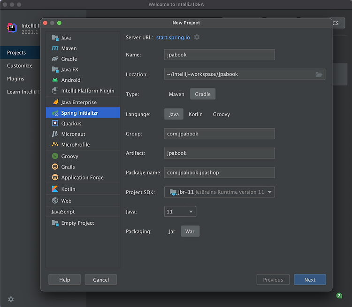Screen dimensions: 352x307
Task: Click the Cancel button
Action: tap(101, 280)
